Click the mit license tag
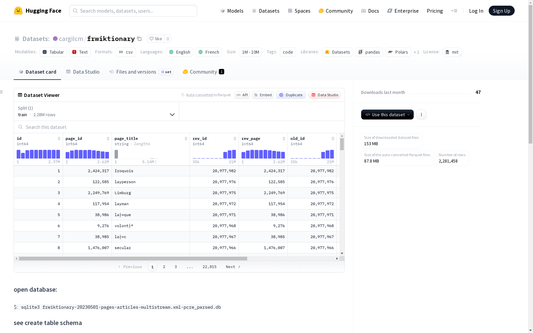Screen dimensions: 533x333 [x=452, y=52]
